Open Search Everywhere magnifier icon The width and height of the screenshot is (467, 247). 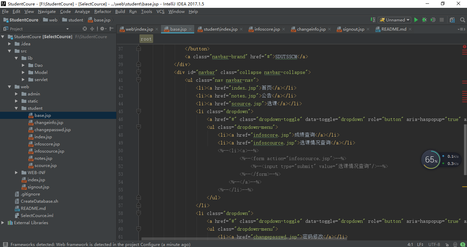click(462, 20)
